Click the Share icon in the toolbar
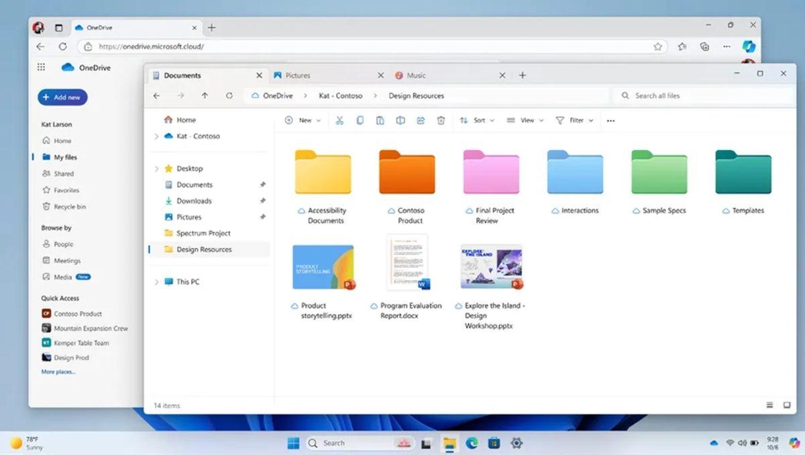This screenshot has height=455, width=805. 421,120
